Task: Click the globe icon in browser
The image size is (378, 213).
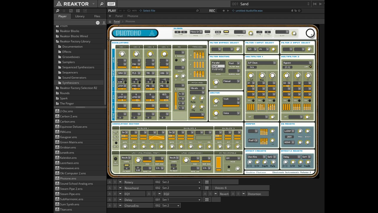Action: (98, 23)
